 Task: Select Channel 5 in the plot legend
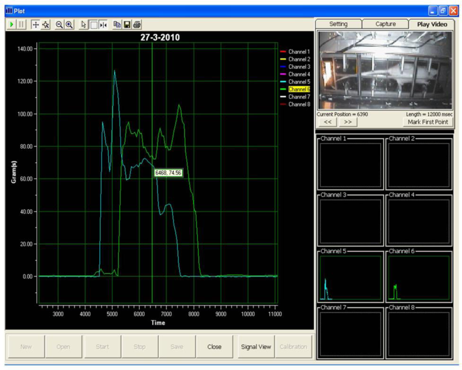click(299, 82)
